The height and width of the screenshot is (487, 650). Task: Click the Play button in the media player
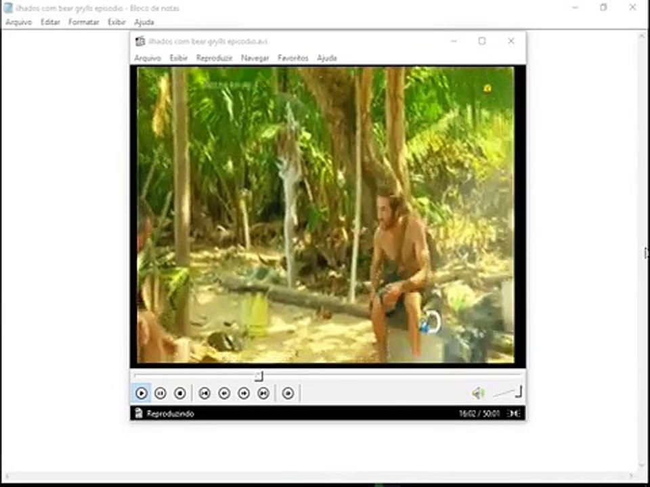[x=141, y=393]
